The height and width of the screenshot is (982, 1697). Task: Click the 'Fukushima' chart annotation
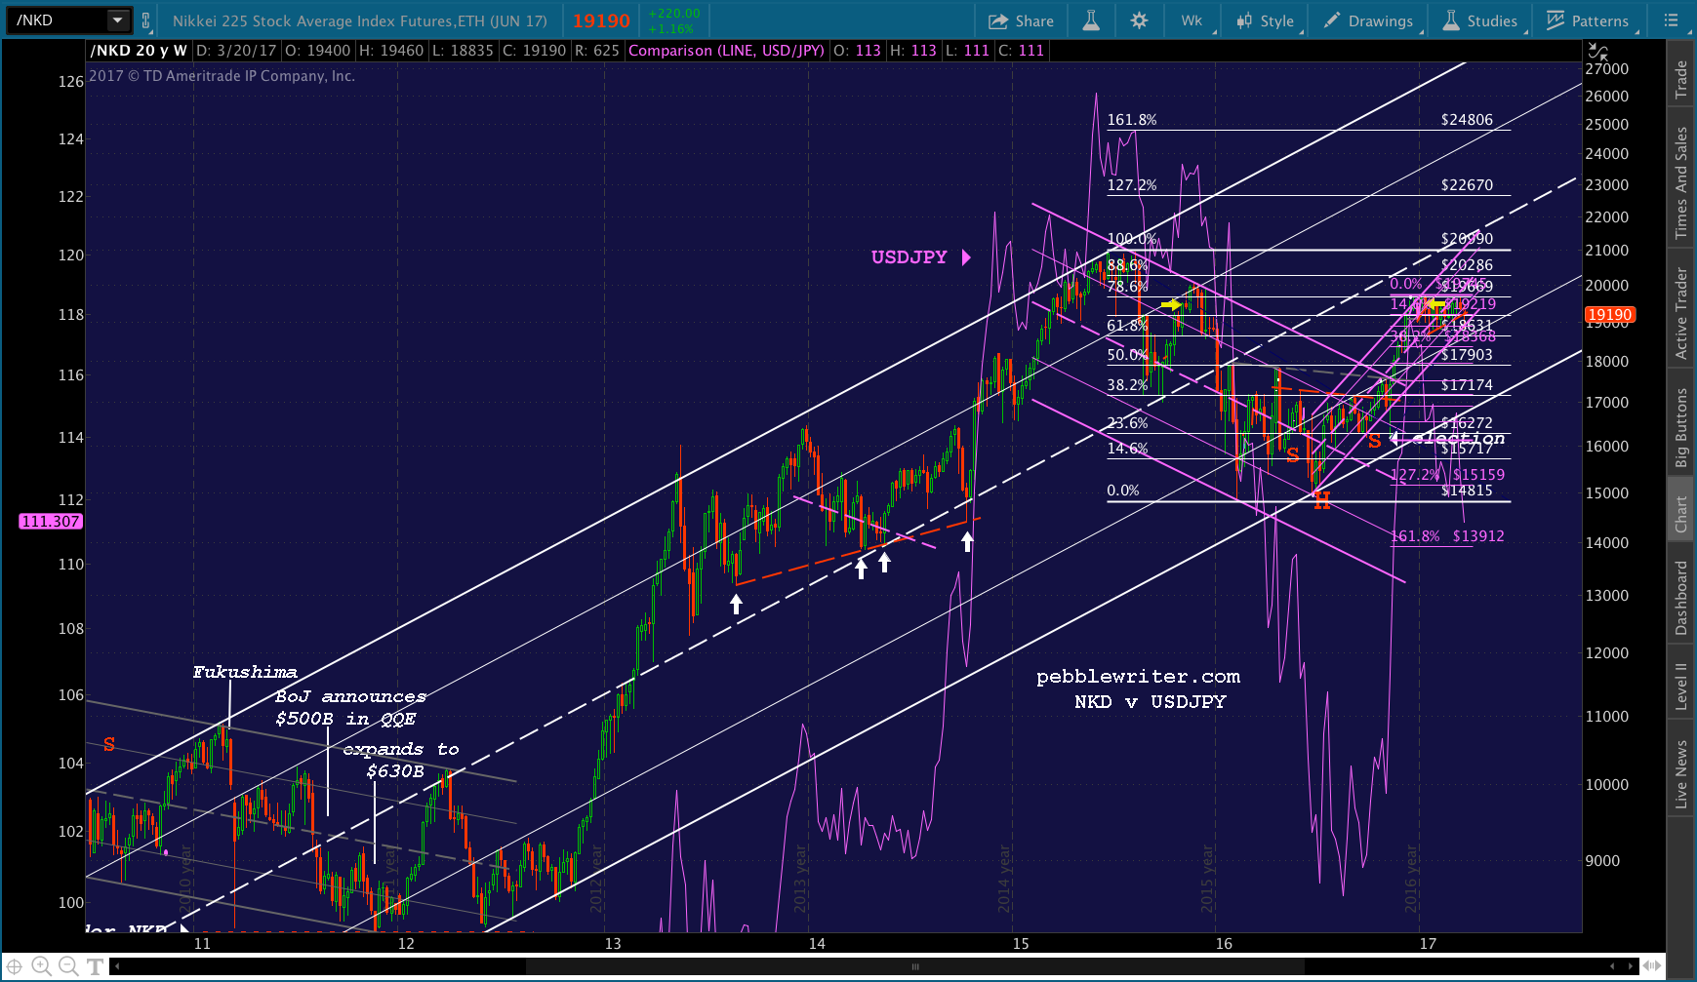pos(245,672)
